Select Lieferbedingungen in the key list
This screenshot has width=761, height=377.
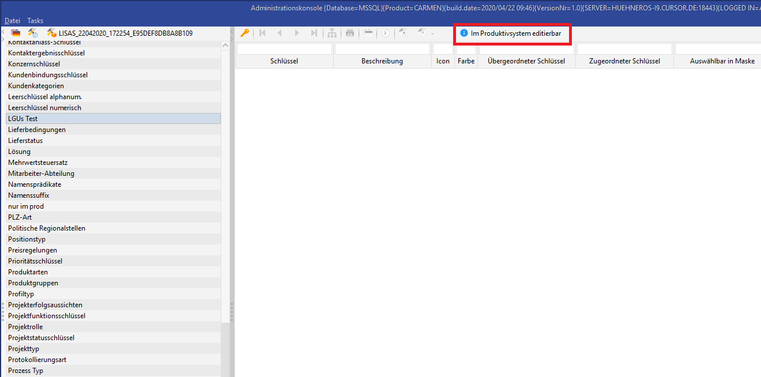[37, 130]
